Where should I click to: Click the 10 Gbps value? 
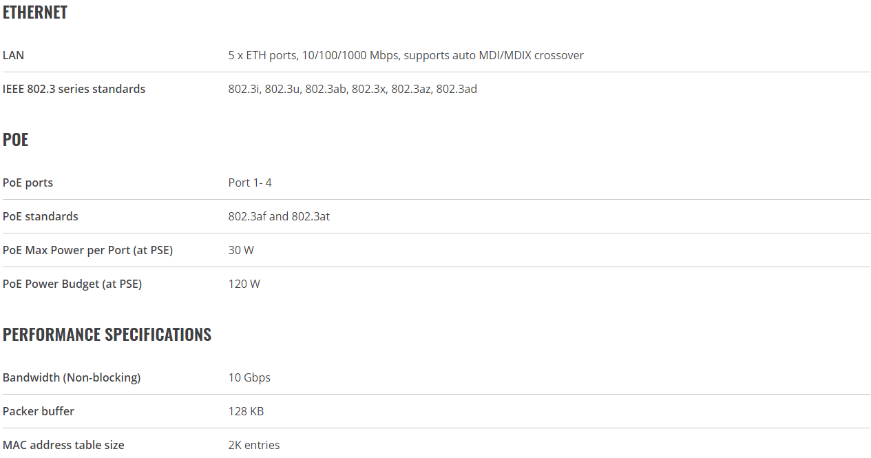[x=249, y=377]
